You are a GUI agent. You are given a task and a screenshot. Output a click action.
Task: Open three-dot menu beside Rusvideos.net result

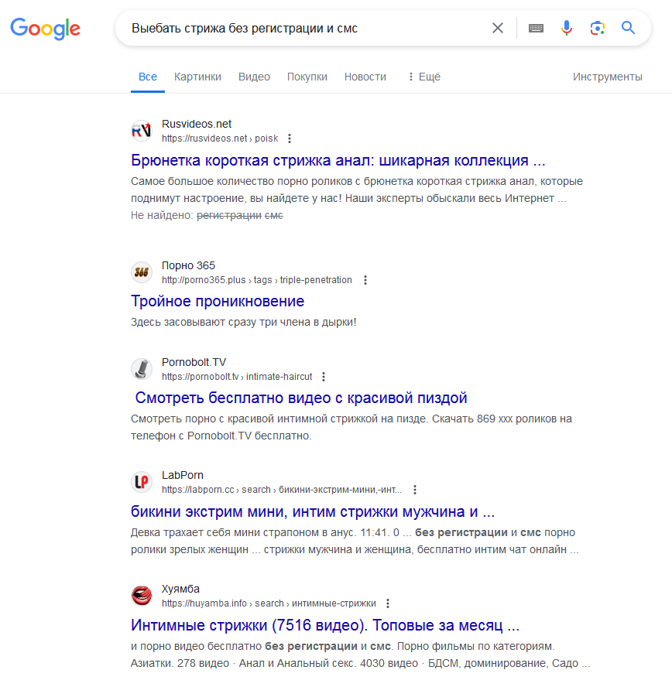click(290, 138)
